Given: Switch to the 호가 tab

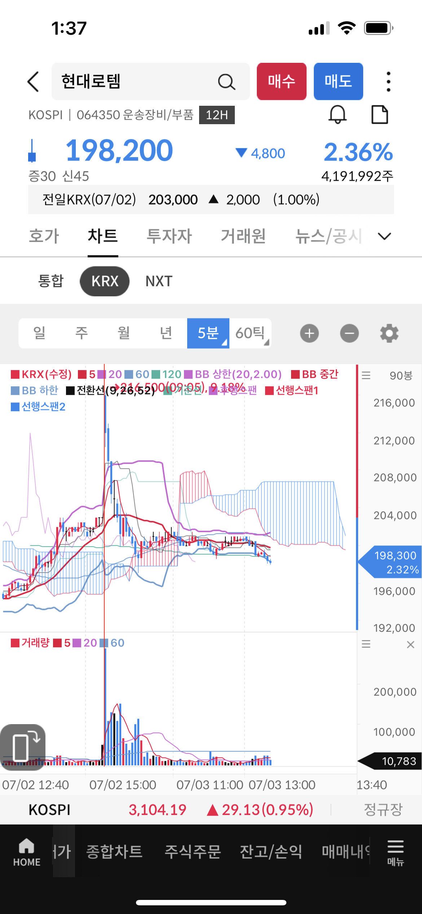Looking at the screenshot, I should 44,236.
